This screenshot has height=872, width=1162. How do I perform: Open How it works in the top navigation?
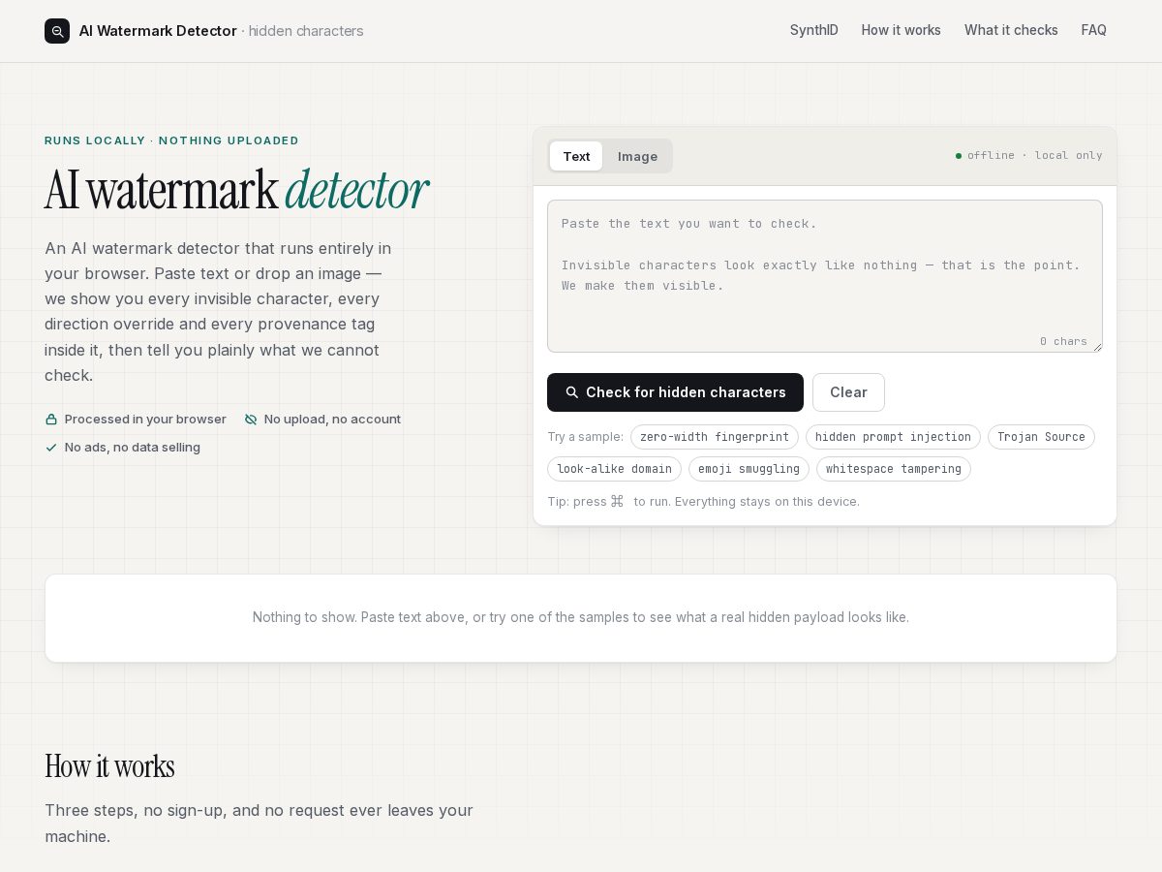(x=902, y=30)
